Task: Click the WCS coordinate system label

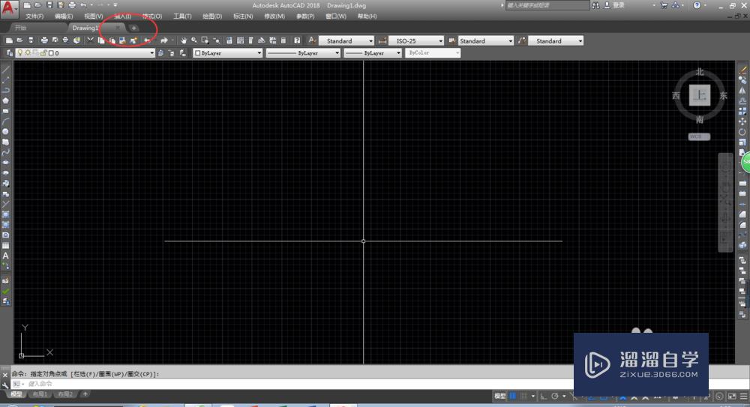Action: click(699, 136)
